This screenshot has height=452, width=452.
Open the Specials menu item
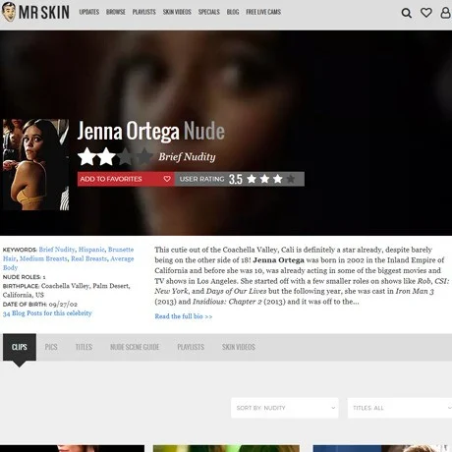[x=209, y=12]
